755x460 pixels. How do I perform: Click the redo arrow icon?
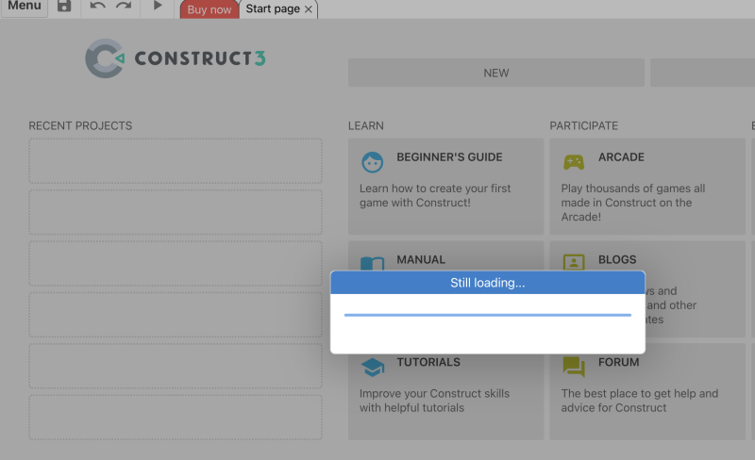pos(124,6)
